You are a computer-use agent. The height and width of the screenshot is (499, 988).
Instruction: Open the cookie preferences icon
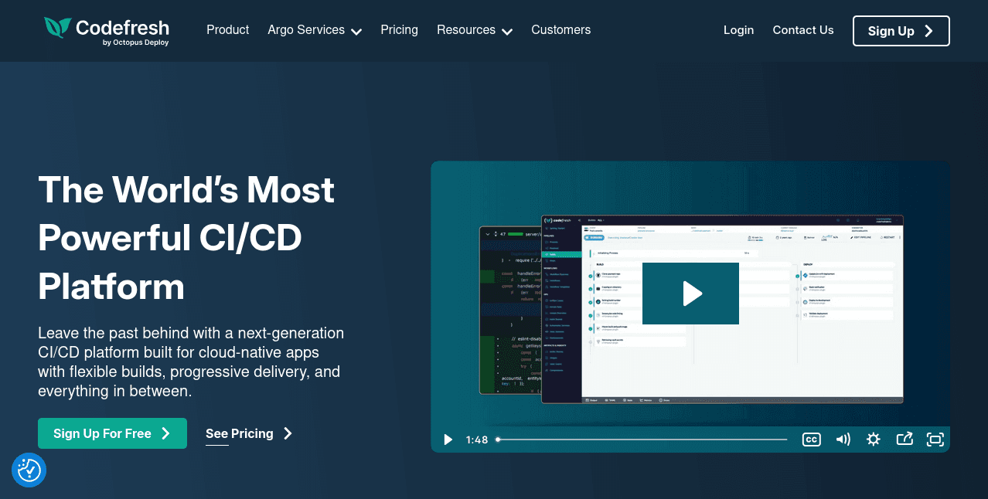click(x=29, y=470)
